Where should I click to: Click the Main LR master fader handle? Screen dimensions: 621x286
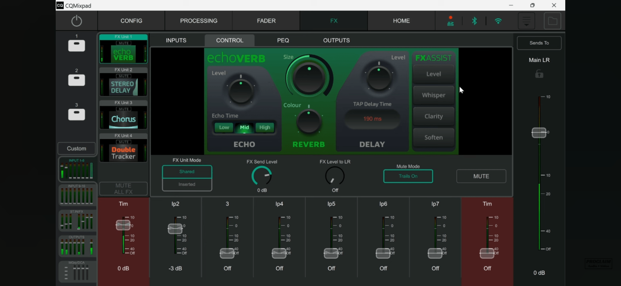click(x=539, y=132)
